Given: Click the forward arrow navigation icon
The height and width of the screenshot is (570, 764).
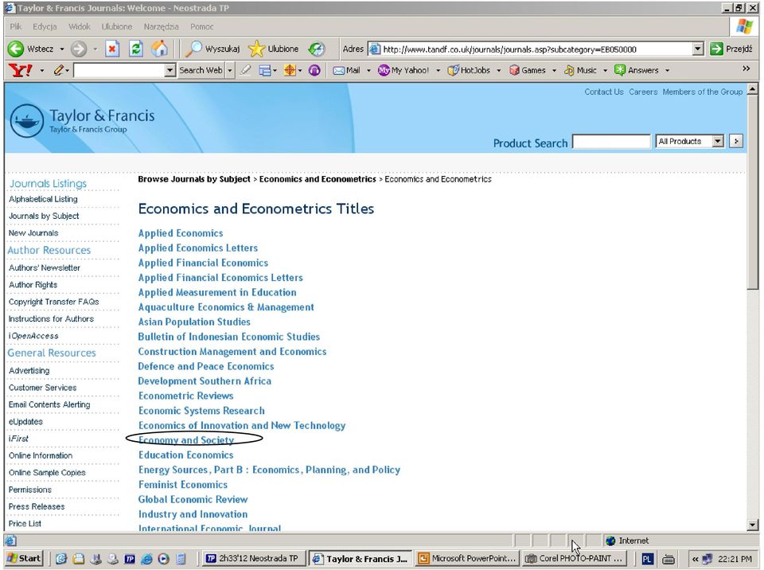Looking at the screenshot, I should pos(79,49).
